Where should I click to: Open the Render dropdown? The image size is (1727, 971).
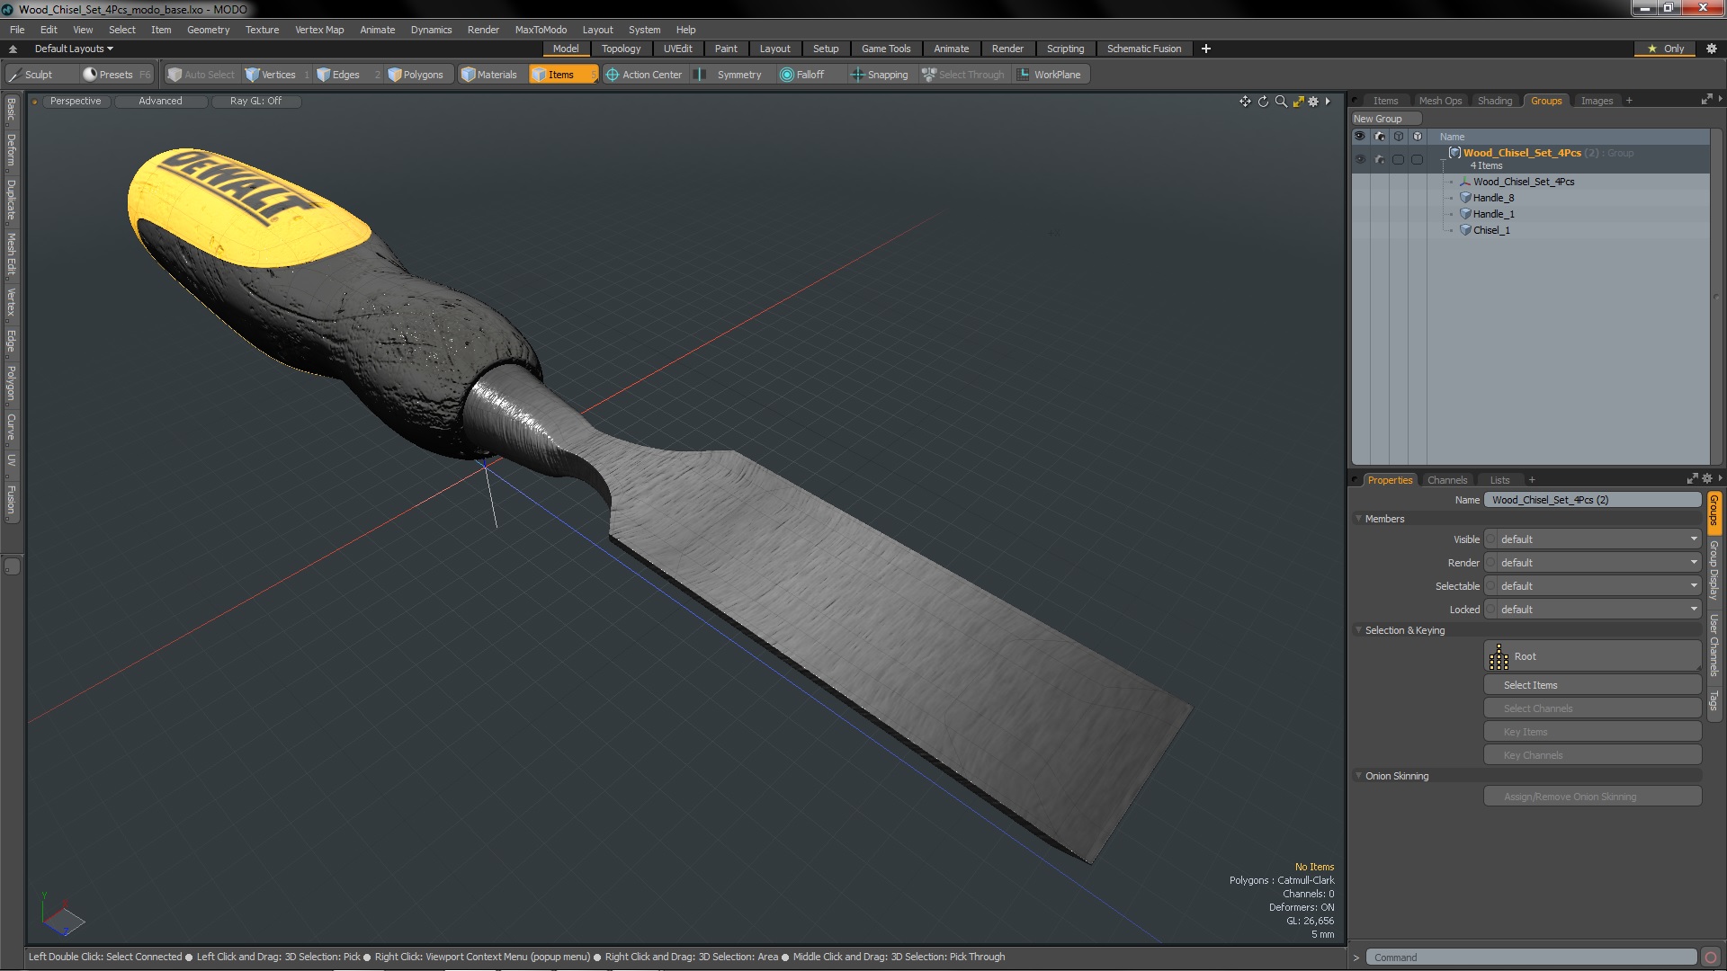click(1592, 563)
